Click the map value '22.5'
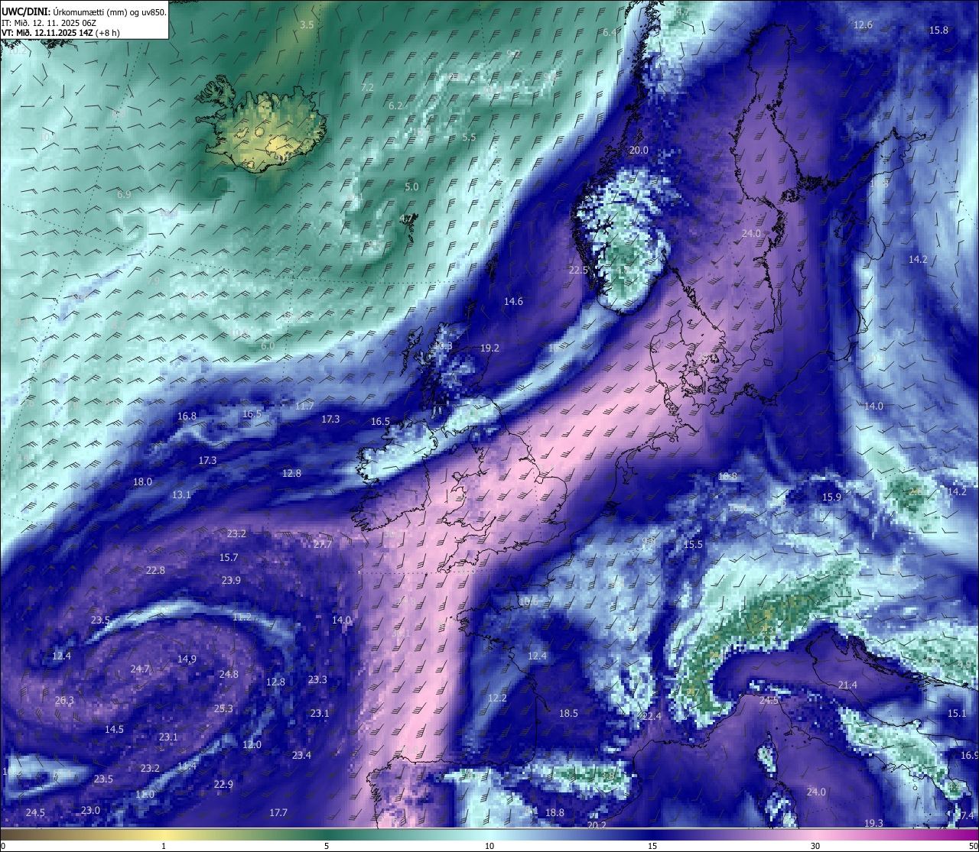This screenshot has width=979, height=852. coord(578,271)
